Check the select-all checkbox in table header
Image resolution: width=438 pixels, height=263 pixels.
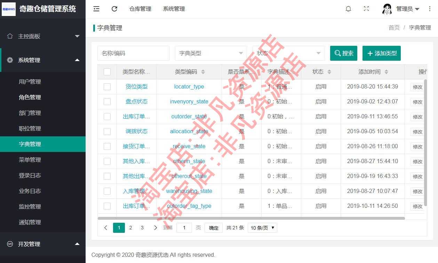(107, 71)
